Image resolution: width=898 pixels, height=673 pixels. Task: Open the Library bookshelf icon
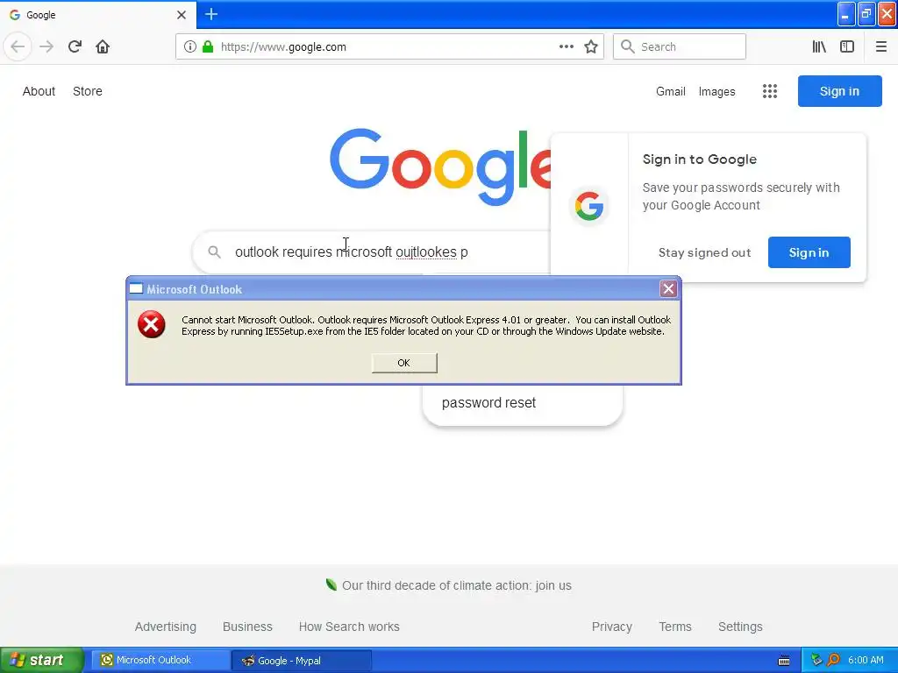click(819, 46)
